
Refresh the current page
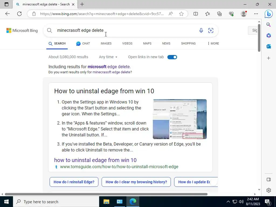pos(19,14)
